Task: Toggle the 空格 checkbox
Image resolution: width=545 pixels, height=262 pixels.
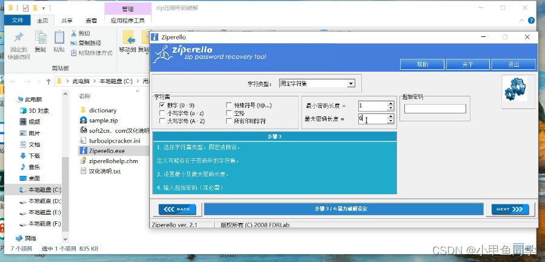Action: tap(229, 113)
